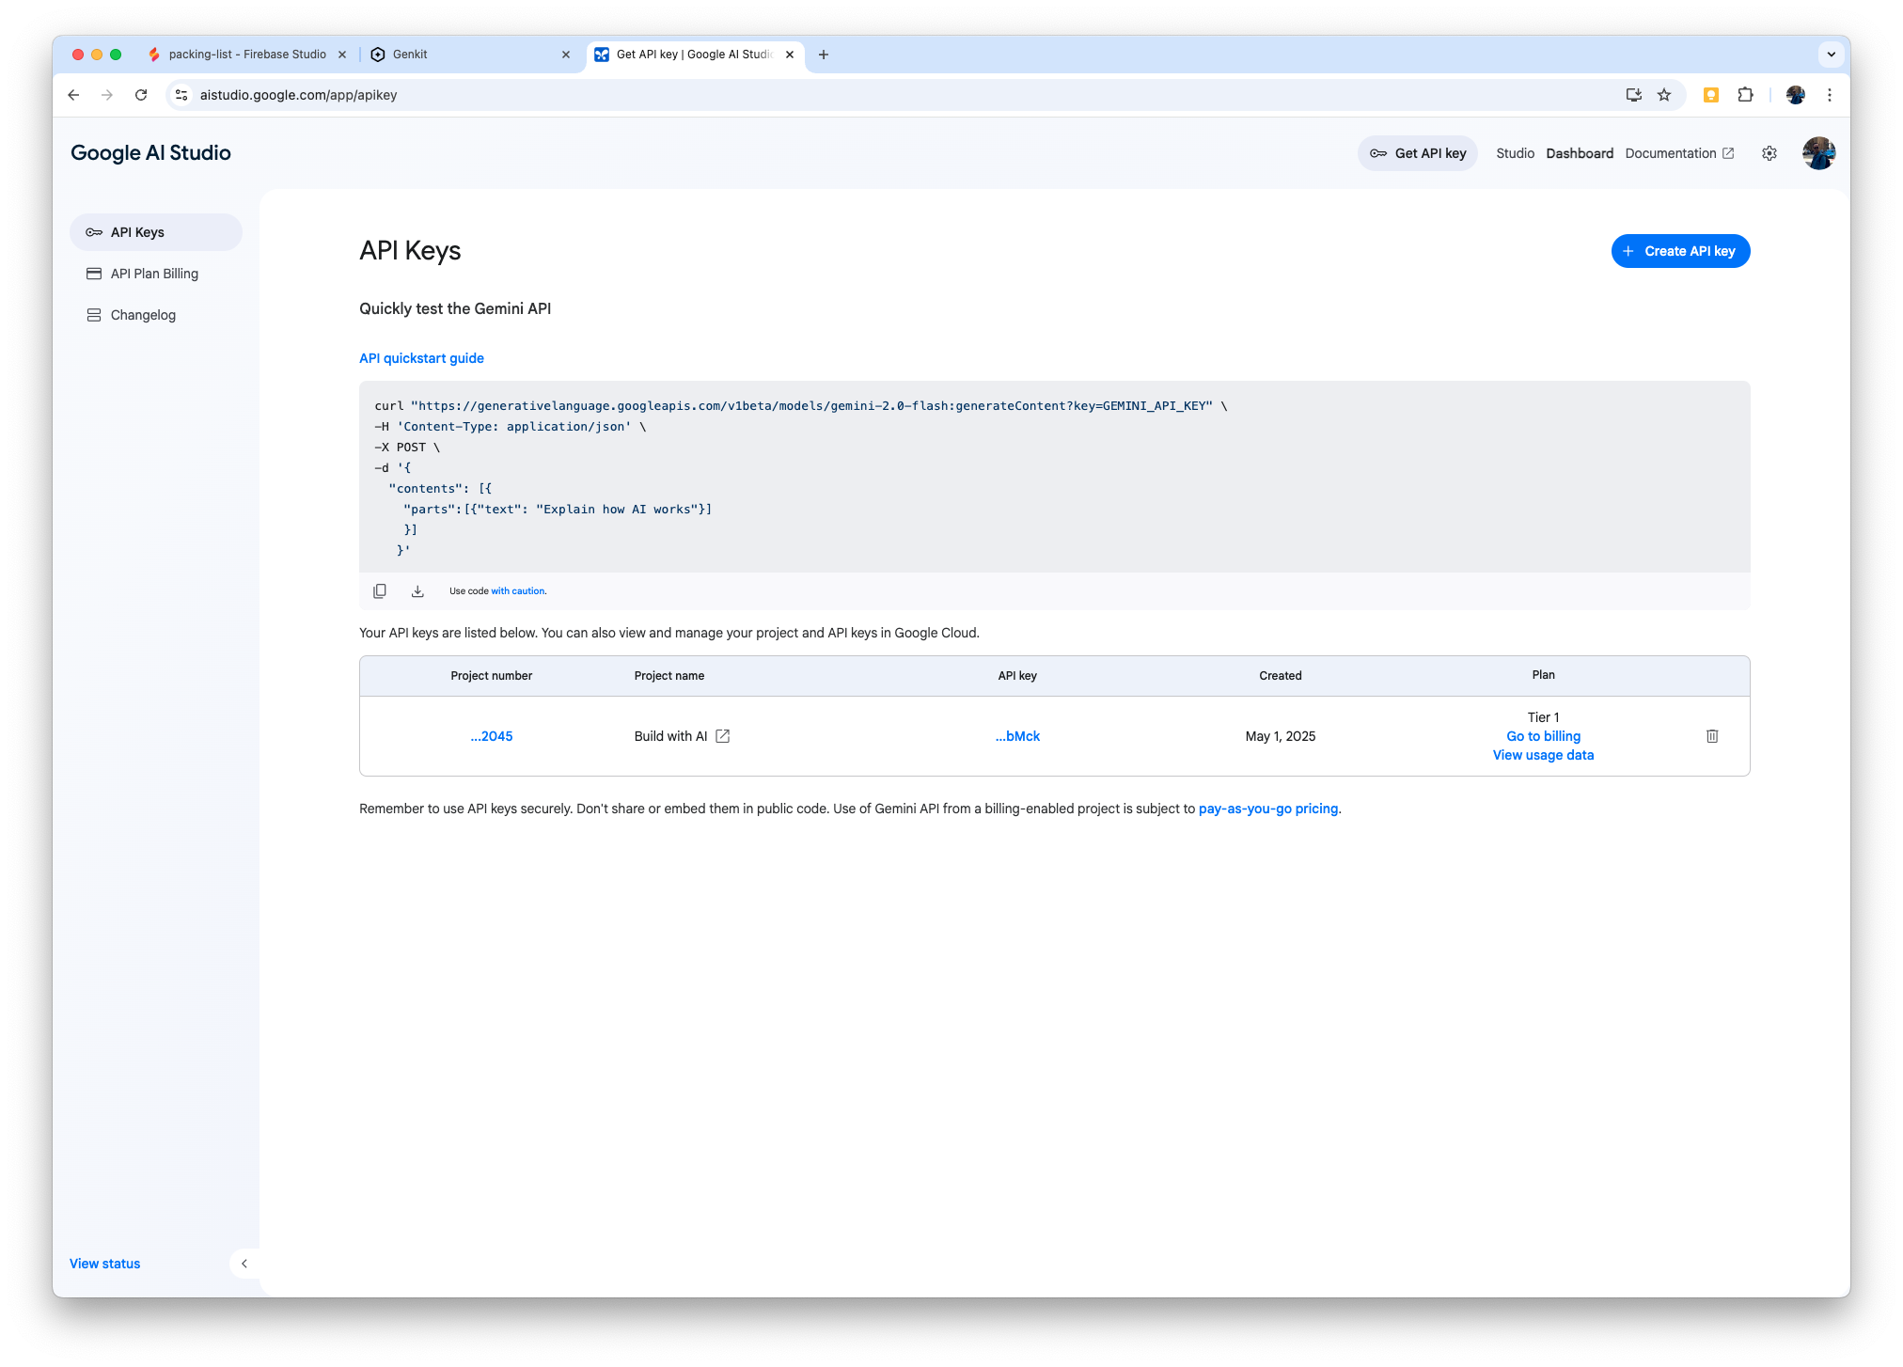This screenshot has height=1367, width=1903.
Task: Go forward with the browser forward arrow
Action: click(107, 95)
